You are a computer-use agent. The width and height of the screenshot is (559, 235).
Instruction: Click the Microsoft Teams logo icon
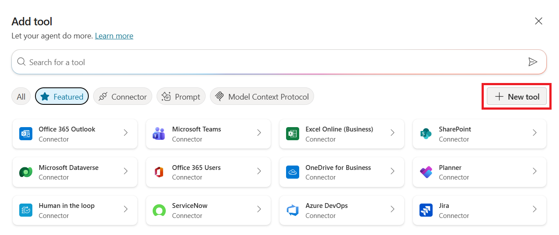tap(159, 134)
